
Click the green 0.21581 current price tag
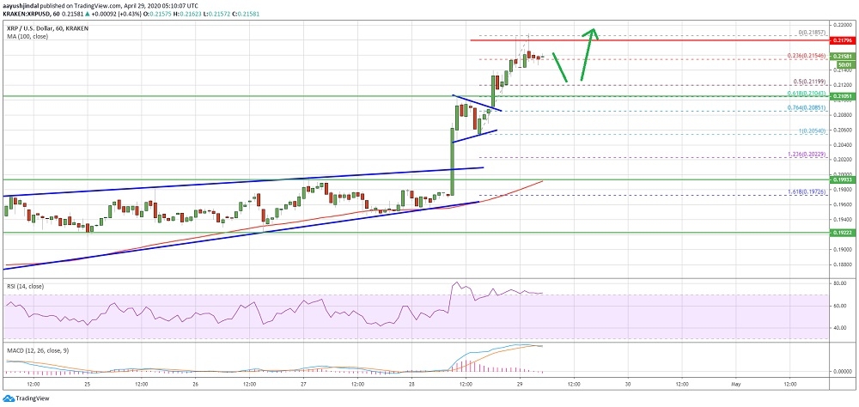841,57
